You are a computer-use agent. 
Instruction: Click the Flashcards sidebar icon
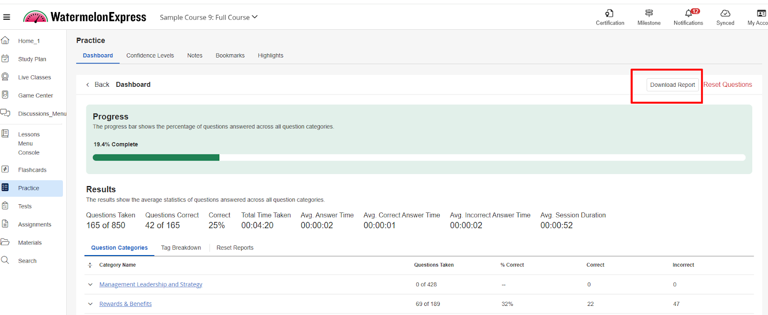tap(5, 169)
